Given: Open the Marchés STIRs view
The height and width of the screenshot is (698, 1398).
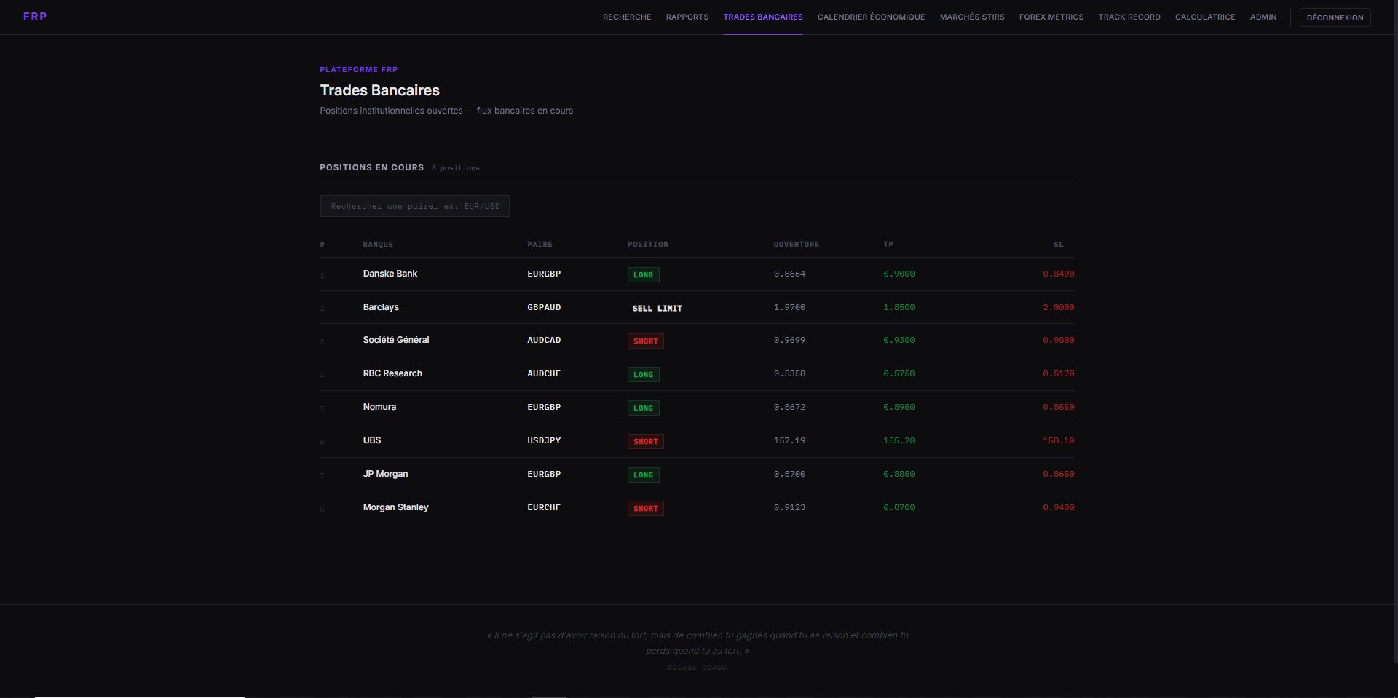Looking at the screenshot, I should click(x=971, y=17).
